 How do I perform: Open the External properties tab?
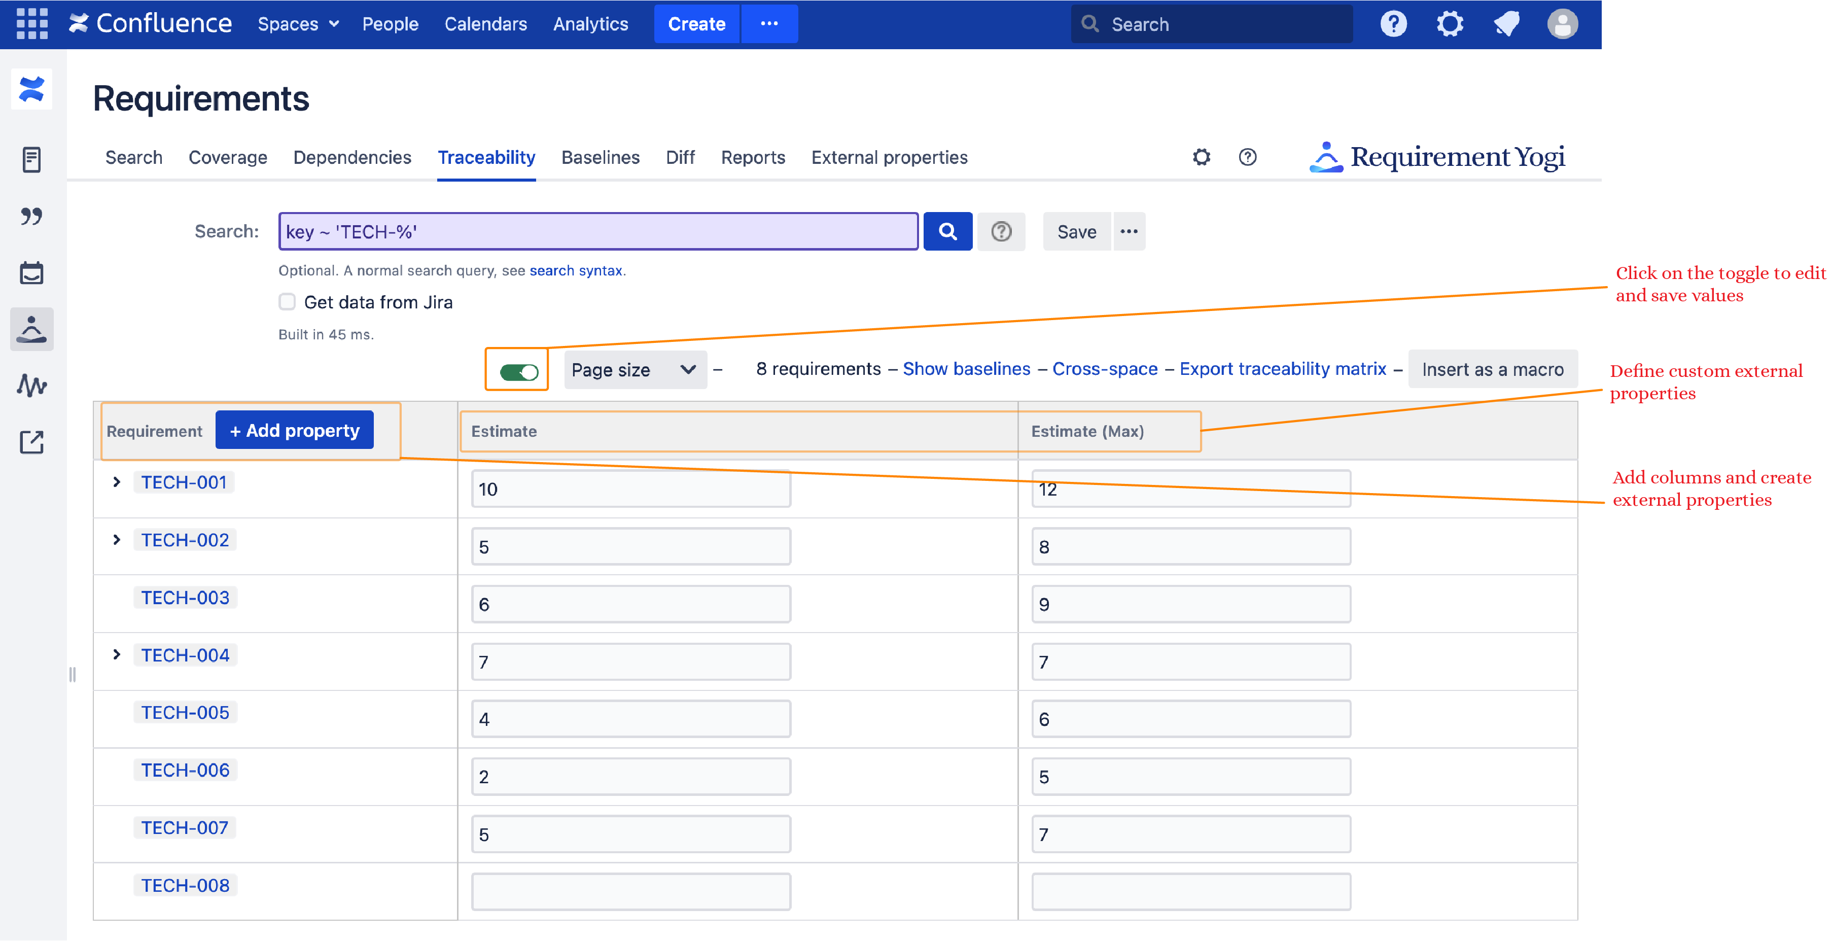click(x=889, y=157)
